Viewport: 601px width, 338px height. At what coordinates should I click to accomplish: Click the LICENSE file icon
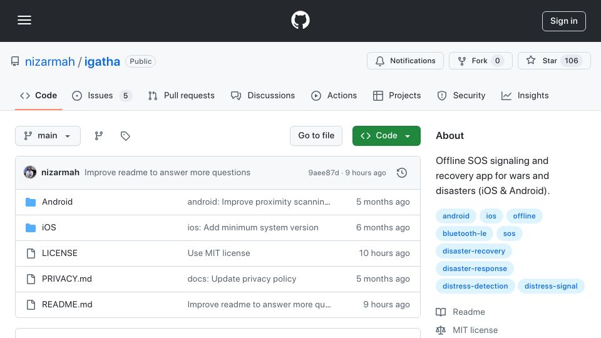(31, 253)
